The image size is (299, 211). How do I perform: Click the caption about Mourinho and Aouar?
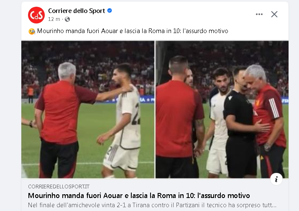(x=133, y=31)
